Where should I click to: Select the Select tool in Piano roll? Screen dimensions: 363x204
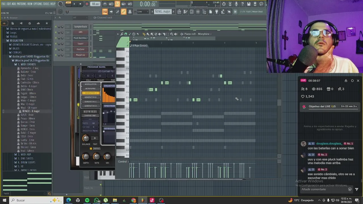[168, 34]
